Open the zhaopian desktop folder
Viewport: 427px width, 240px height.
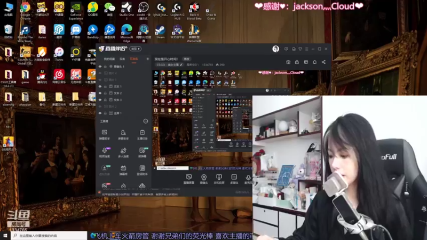click(25, 99)
